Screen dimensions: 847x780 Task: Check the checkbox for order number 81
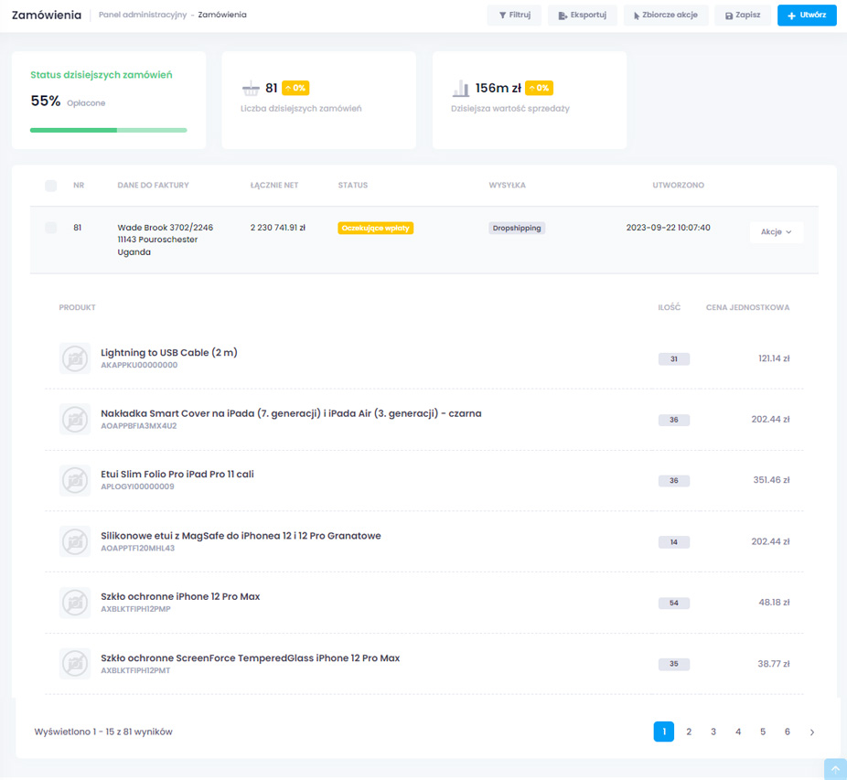(51, 228)
